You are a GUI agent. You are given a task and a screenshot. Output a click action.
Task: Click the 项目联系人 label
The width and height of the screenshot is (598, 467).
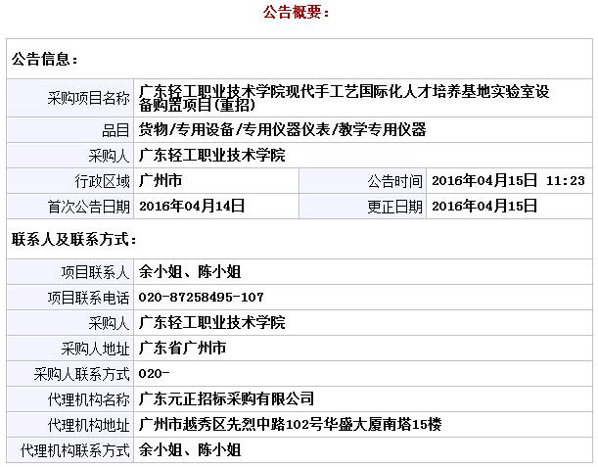[x=95, y=272]
